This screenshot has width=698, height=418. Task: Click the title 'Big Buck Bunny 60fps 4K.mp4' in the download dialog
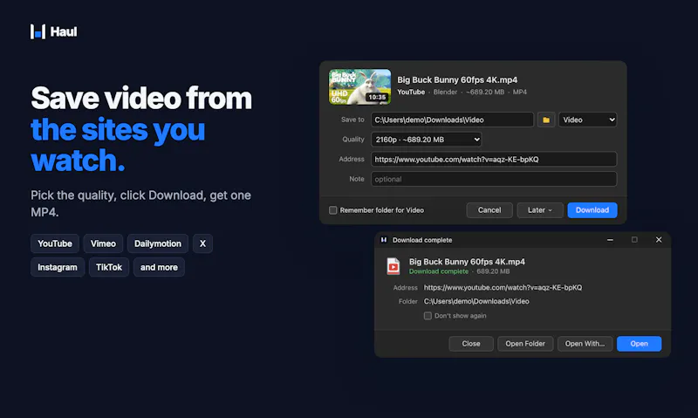click(457, 79)
